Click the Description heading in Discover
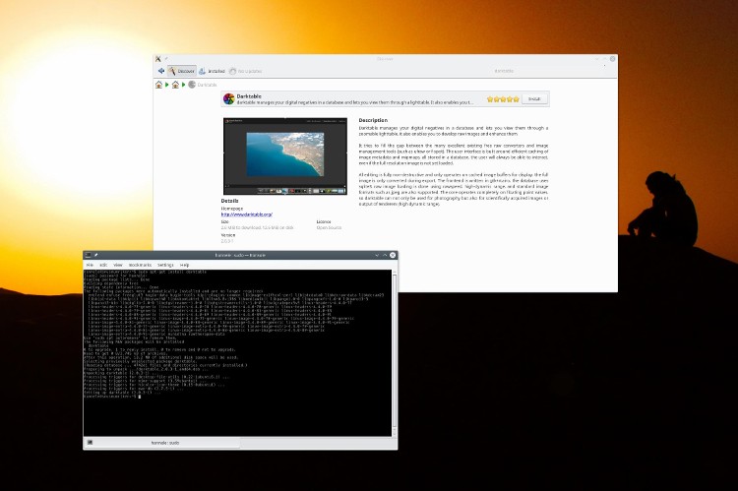The width and height of the screenshot is (738, 491). click(x=373, y=120)
